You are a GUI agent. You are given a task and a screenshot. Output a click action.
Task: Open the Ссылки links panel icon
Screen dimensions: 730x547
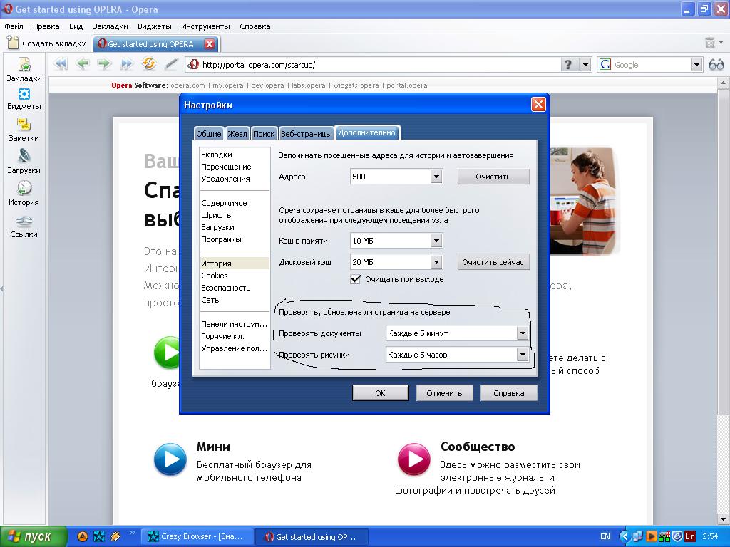pyautogui.click(x=24, y=221)
